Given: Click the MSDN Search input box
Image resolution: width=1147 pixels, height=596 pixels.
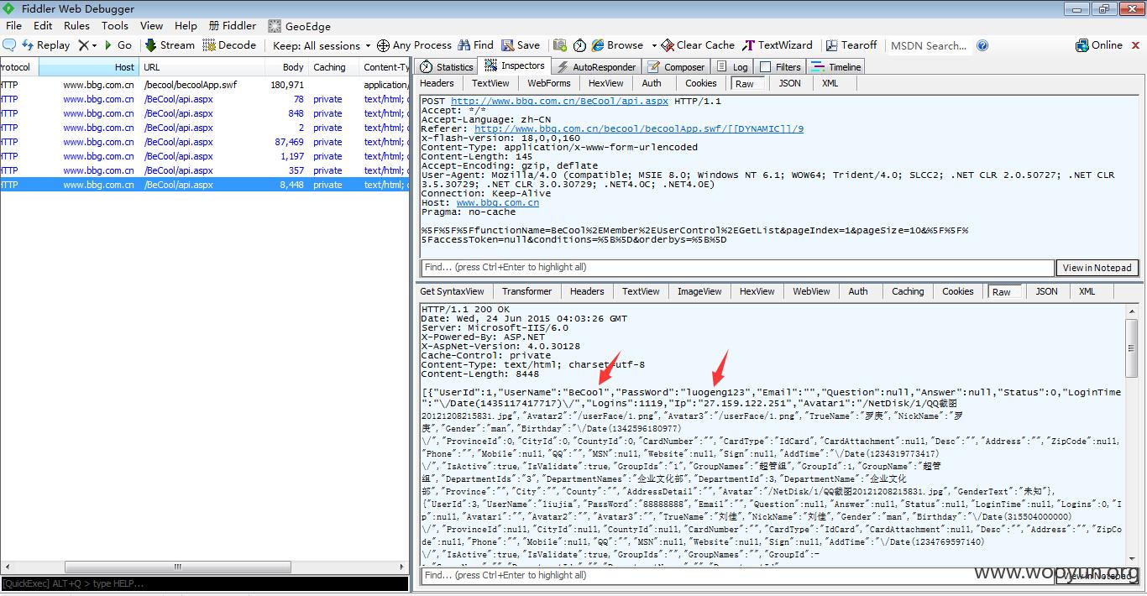Looking at the screenshot, I should click(x=930, y=45).
